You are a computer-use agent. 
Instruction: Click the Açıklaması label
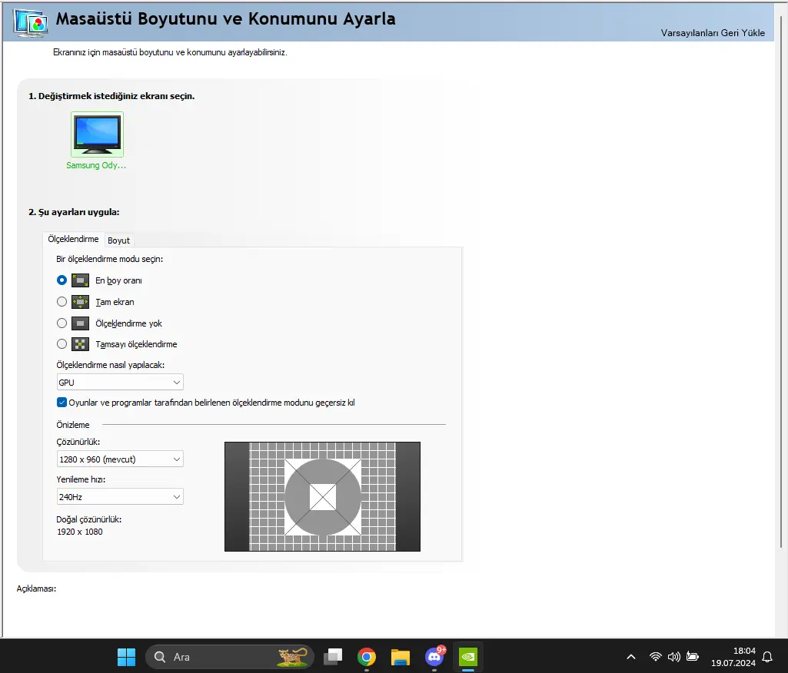coord(36,588)
